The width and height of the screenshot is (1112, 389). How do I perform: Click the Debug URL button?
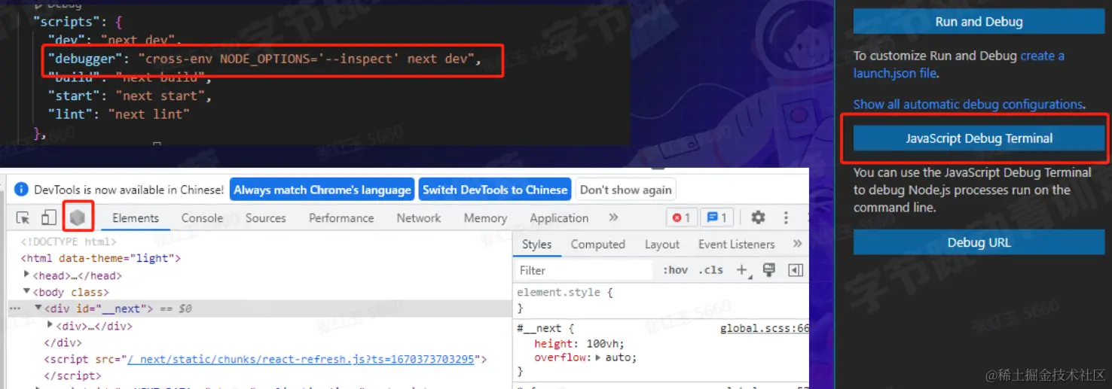[x=979, y=242]
